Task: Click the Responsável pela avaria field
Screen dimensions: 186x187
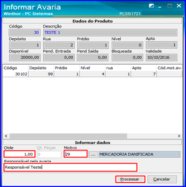Action: pyautogui.click(x=70, y=167)
